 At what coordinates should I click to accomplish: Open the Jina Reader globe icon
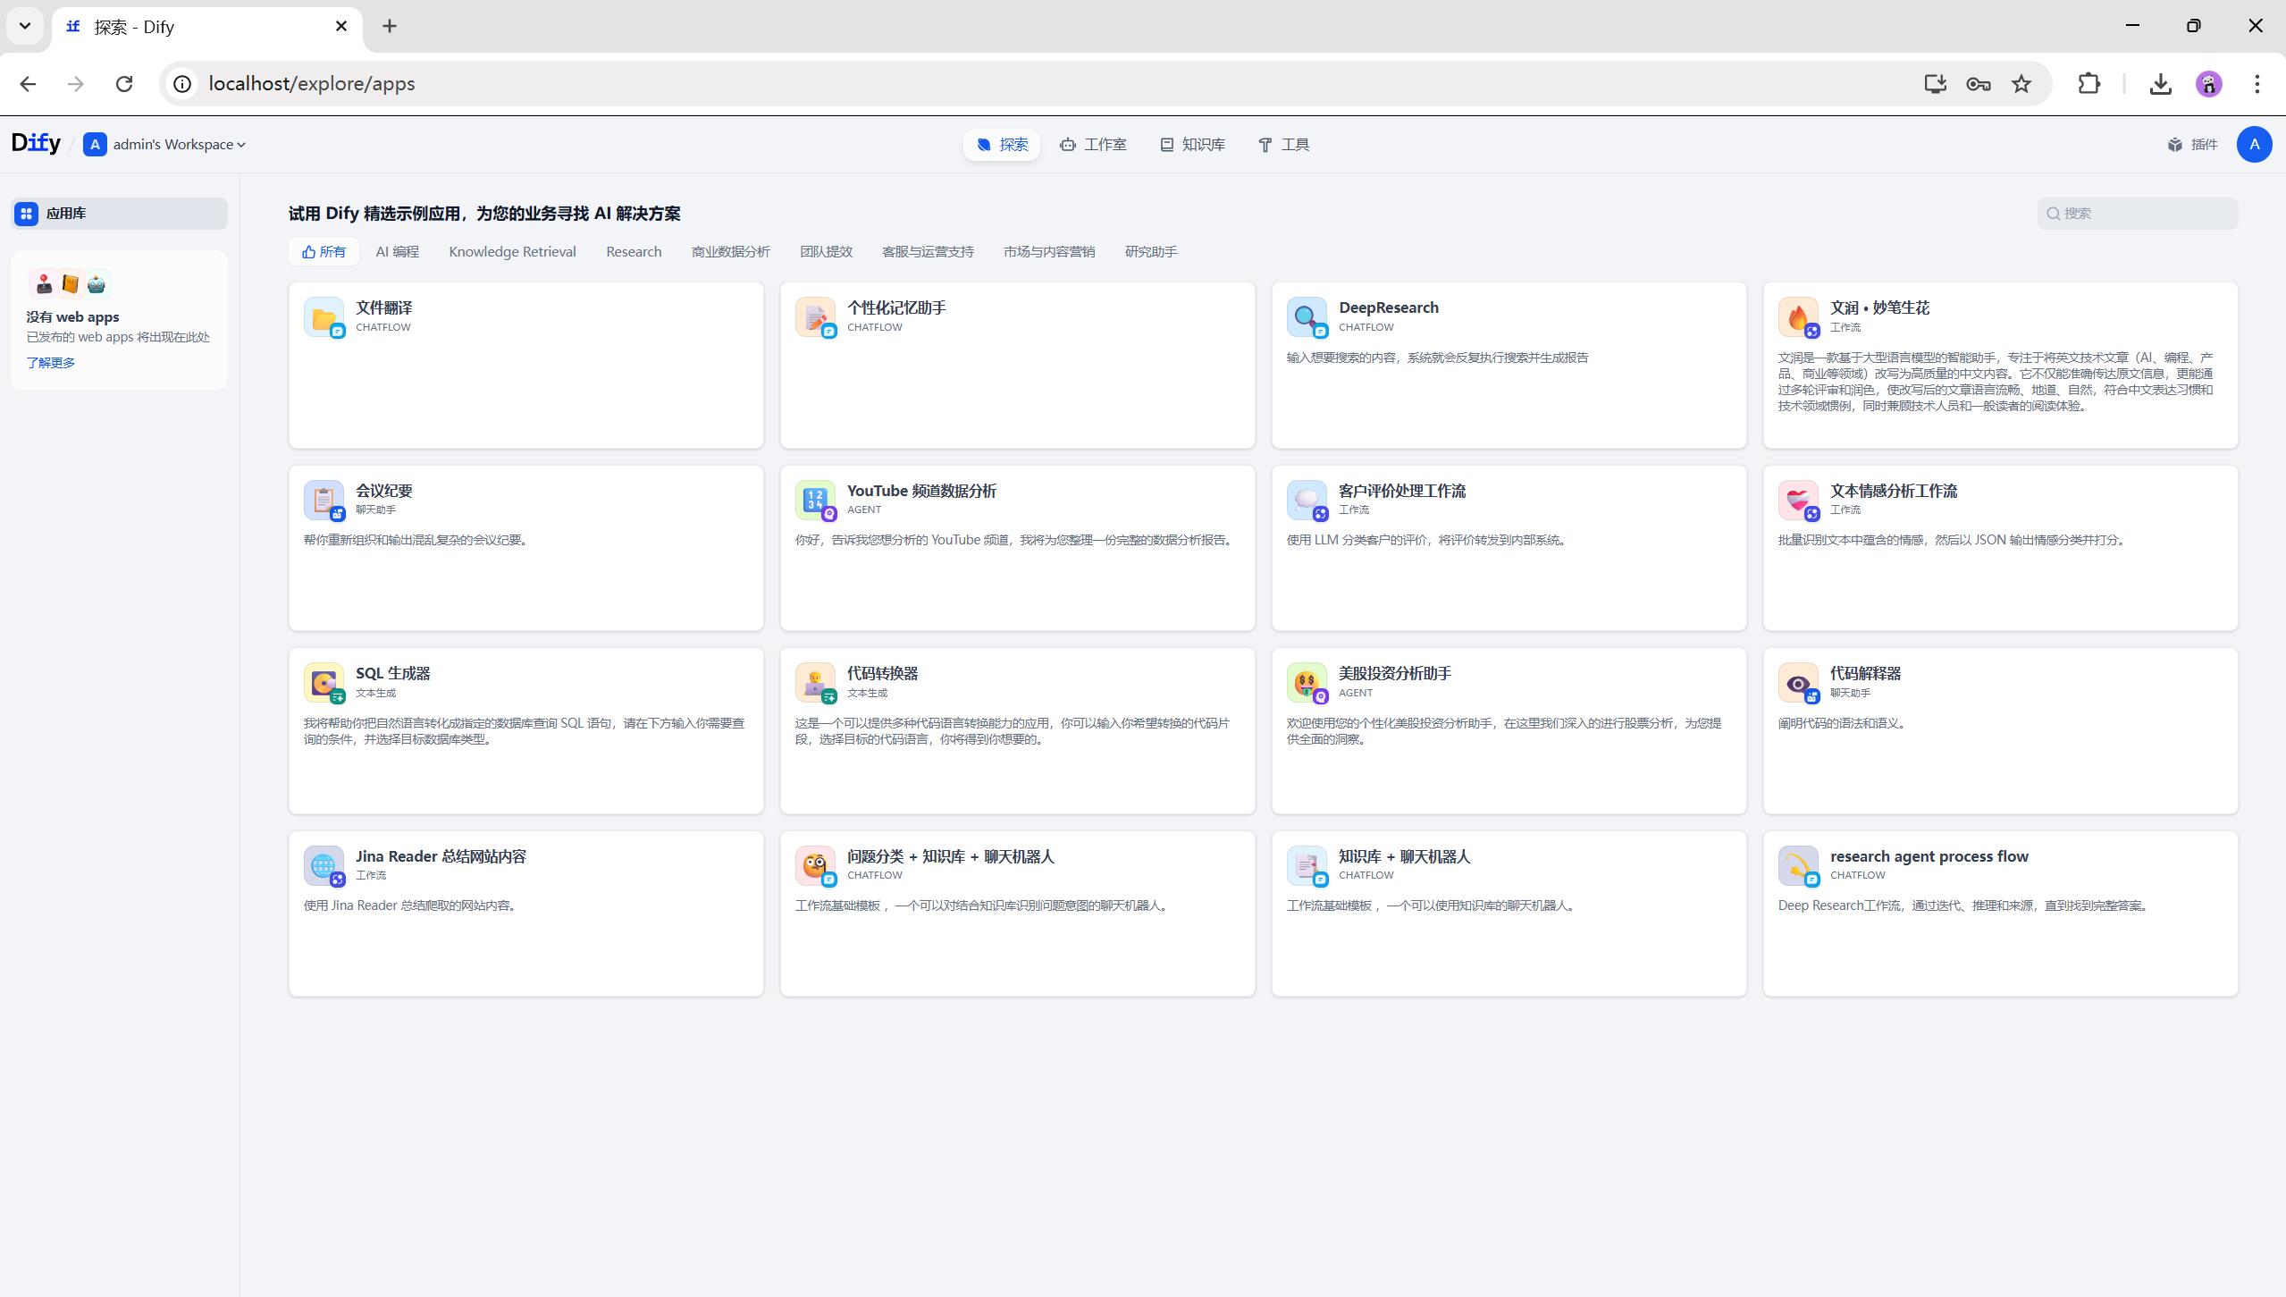(x=324, y=865)
